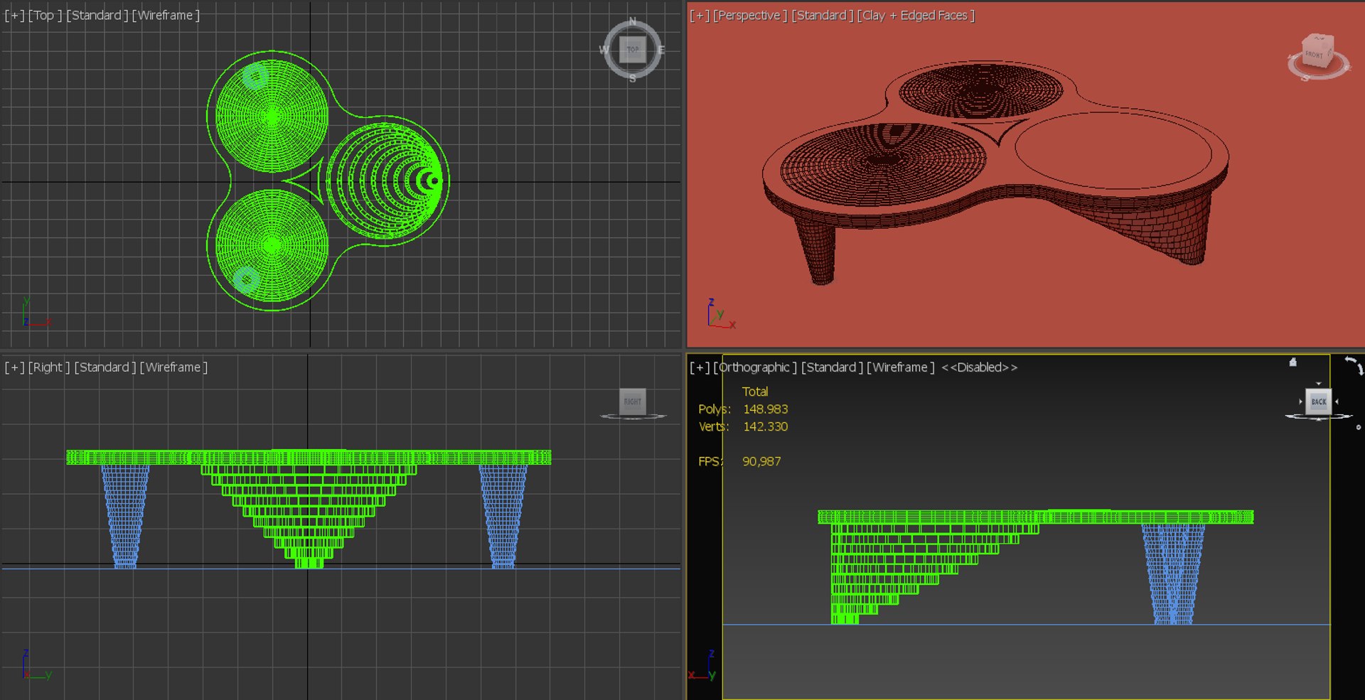Click the BACK face of the Orthographic ViewCube
Image resolution: width=1365 pixels, height=700 pixels.
pos(1319,402)
